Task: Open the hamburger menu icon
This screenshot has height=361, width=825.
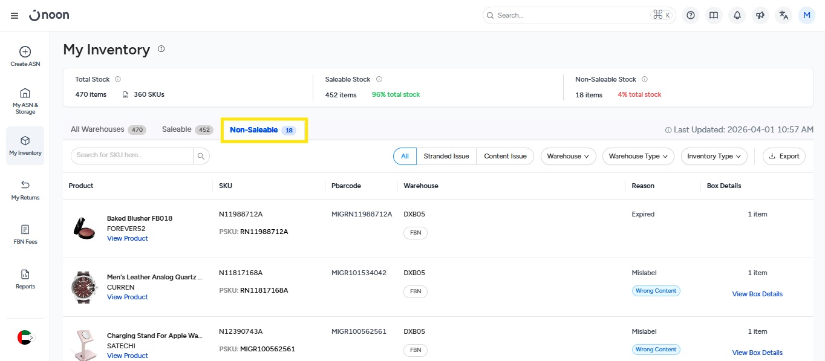Action: (x=15, y=16)
